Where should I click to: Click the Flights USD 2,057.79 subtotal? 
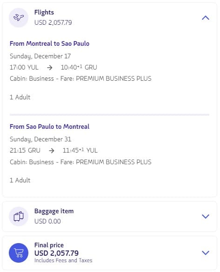53,22
